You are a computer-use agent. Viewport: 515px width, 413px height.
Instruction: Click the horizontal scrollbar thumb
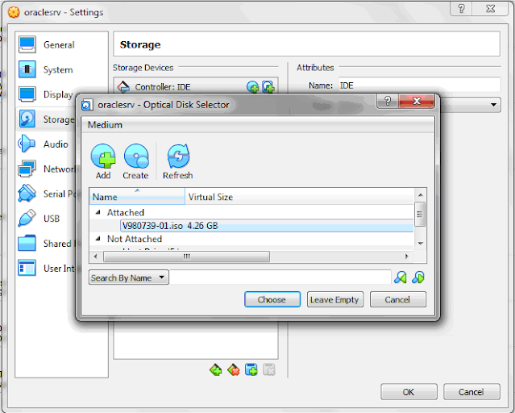tap(186, 257)
